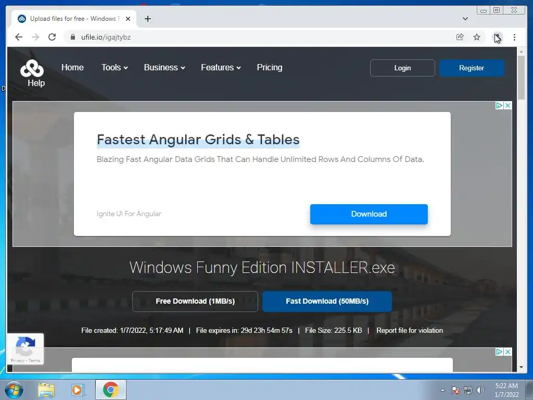The width and height of the screenshot is (533, 400).
Task: Expand the Tools menu
Action: pyautogui.click(x=115, y=67)
